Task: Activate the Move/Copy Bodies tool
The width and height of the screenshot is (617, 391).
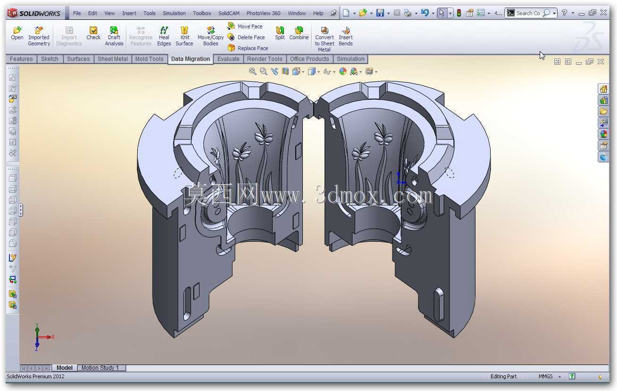Action: [210, 36]
